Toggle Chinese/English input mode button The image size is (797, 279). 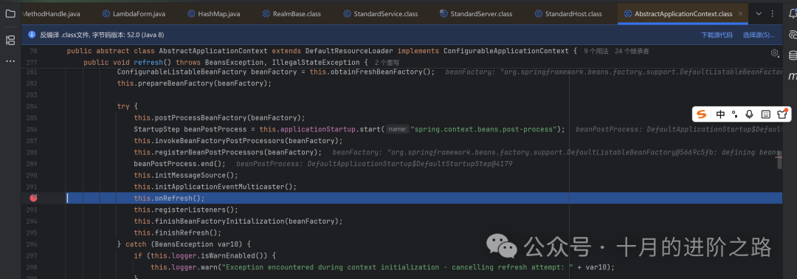(x=721, y=114)
